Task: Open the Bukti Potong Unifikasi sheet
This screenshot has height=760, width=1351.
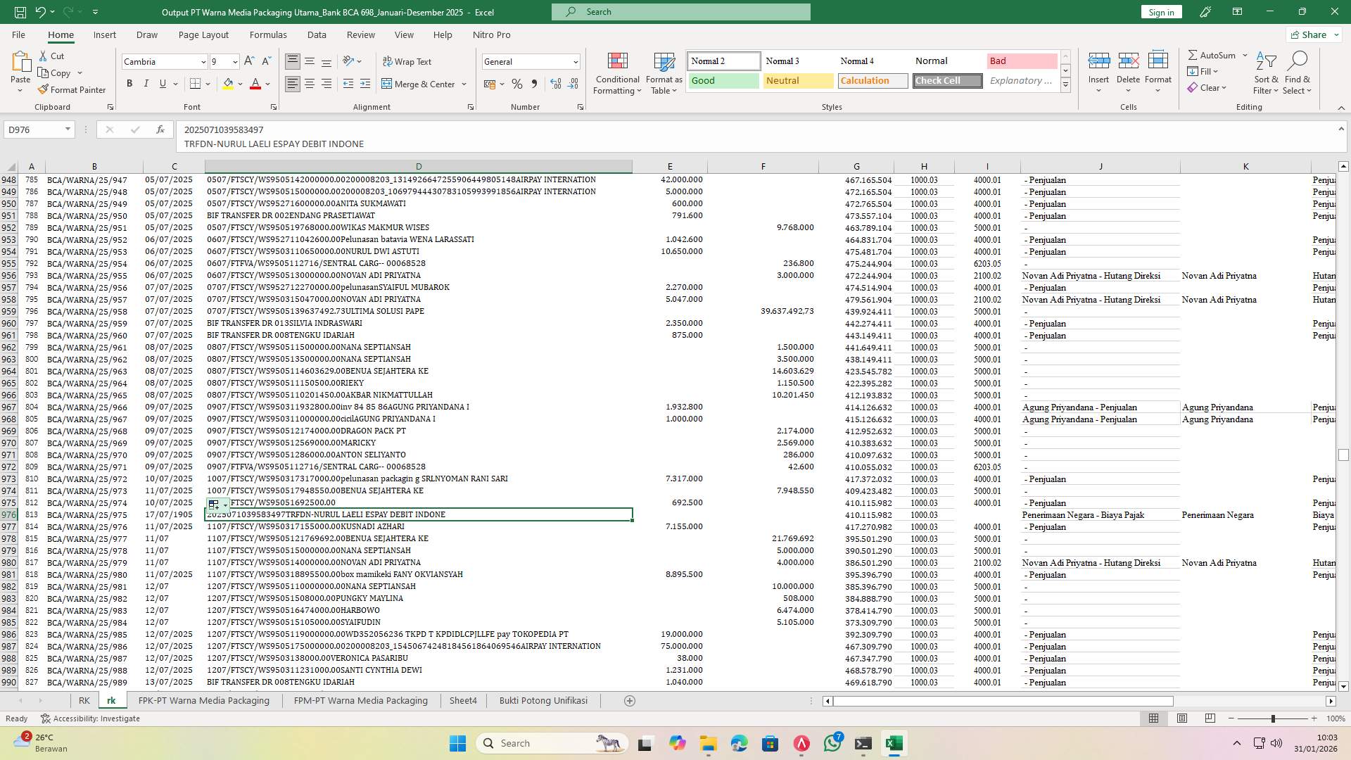Action: click(543, 700)
